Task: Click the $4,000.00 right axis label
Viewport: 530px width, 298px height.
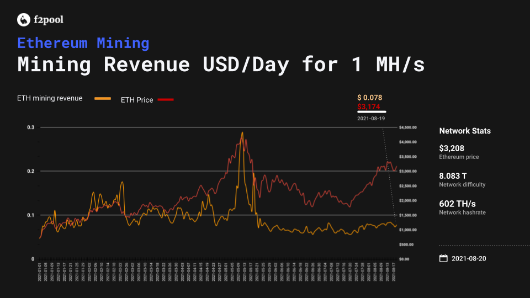Action: coord(407,142)
